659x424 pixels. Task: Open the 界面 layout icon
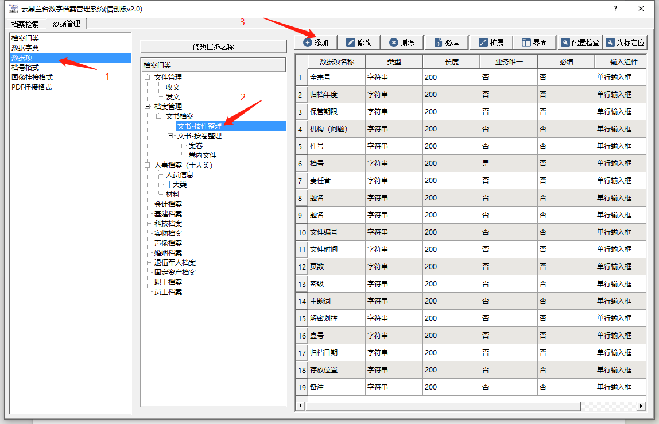[x=526, y=42]
